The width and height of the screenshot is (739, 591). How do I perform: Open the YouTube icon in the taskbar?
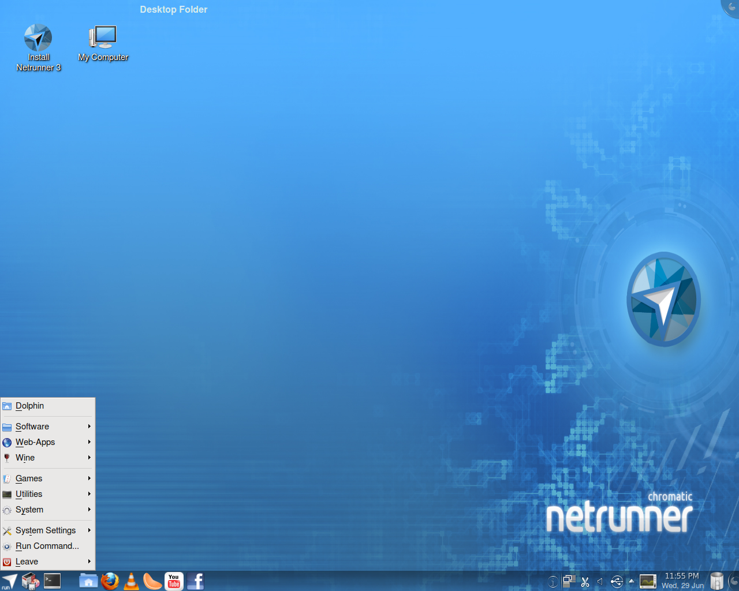coord(174,581)
